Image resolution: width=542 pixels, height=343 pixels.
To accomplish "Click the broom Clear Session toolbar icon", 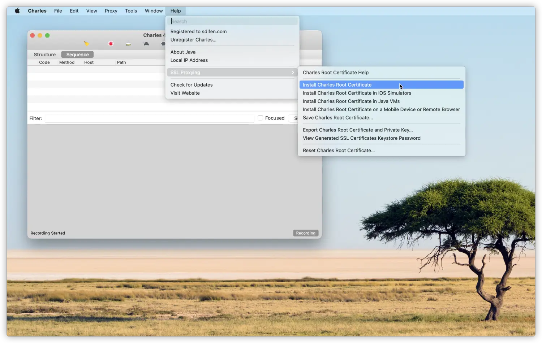I will (86, 43).
